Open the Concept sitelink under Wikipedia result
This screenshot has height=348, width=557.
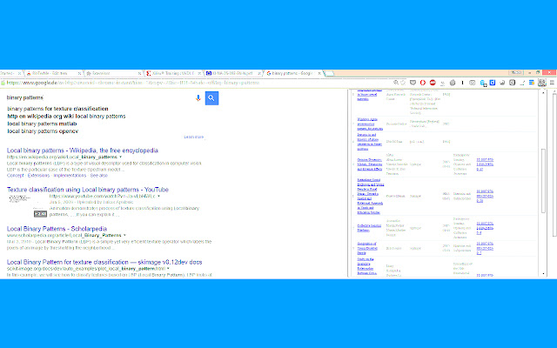(x=16, y=176)
